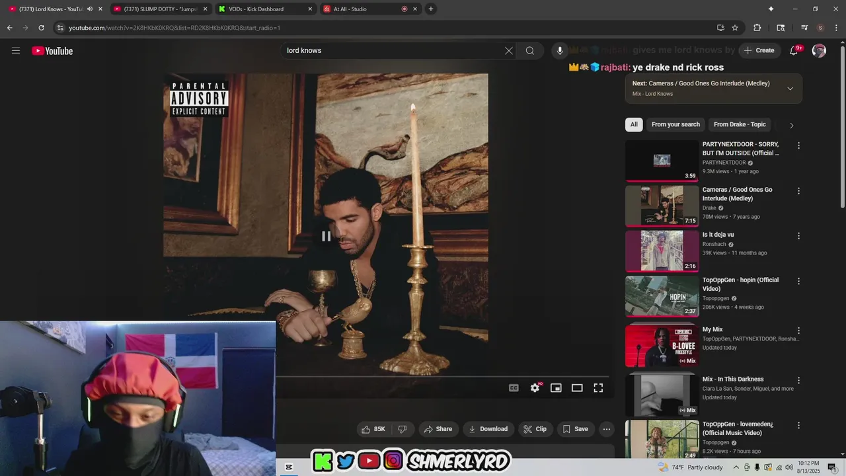The height and width of the screenshot is (476, 846).
Task: Like the video with 85K likes
Action: pyautogui.click(x=373, y=429)
